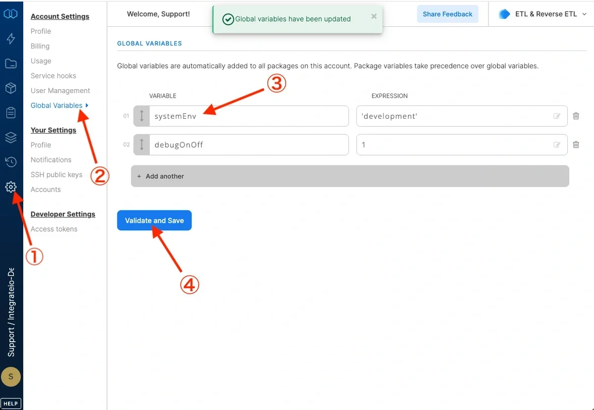Click the Validate and Save button

point(154,220)
